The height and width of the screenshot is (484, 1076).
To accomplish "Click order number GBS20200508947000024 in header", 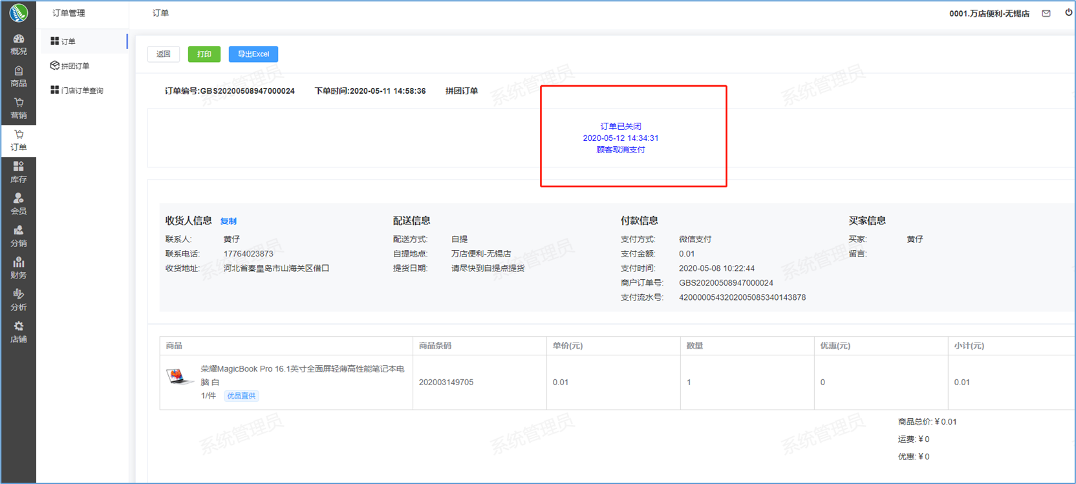I will click(x=248, y=91).
